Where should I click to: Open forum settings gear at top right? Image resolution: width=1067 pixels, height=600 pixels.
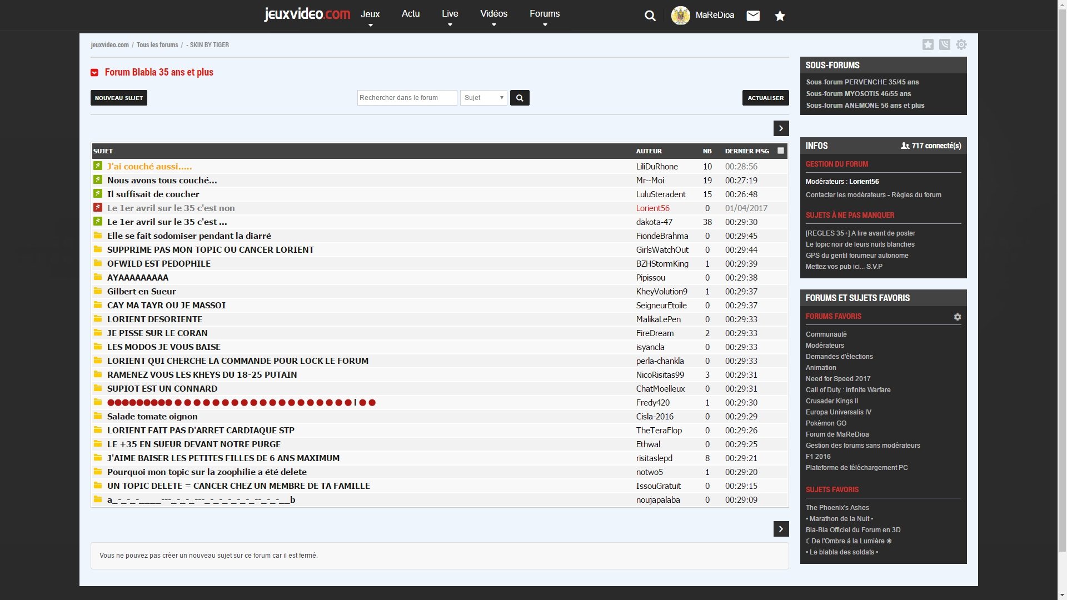[961, 44]
